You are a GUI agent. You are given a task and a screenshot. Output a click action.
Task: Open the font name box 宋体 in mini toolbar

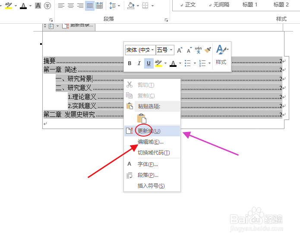pos(140,50)
